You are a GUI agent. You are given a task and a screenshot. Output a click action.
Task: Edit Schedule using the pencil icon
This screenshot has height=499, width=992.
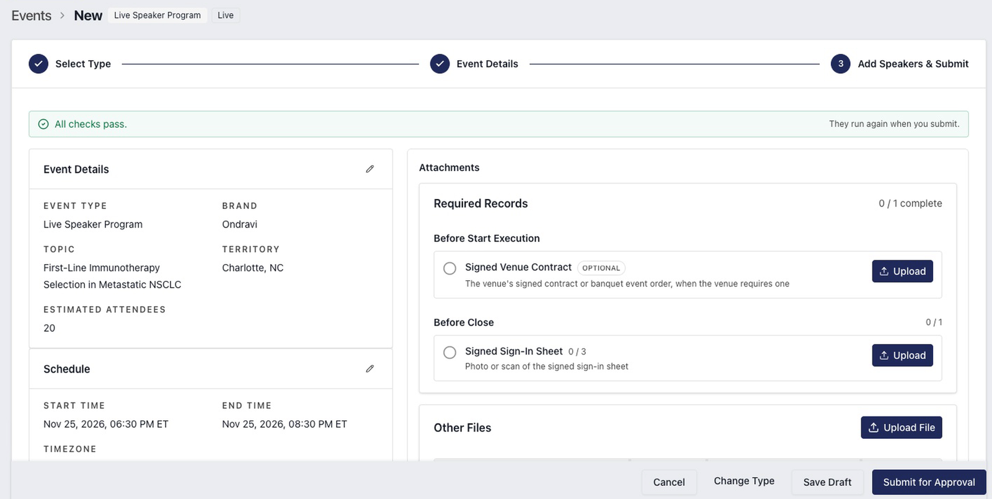[x=370, y=368]
